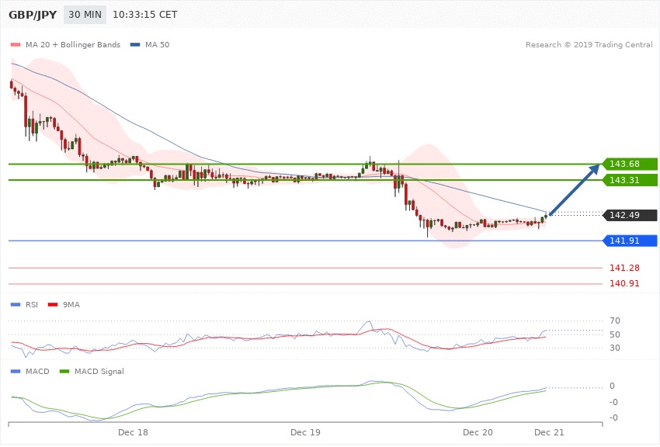Screen dimensions: 660x447
Task: Jump to the Dec 20 date marker
Action: [478, 431]
